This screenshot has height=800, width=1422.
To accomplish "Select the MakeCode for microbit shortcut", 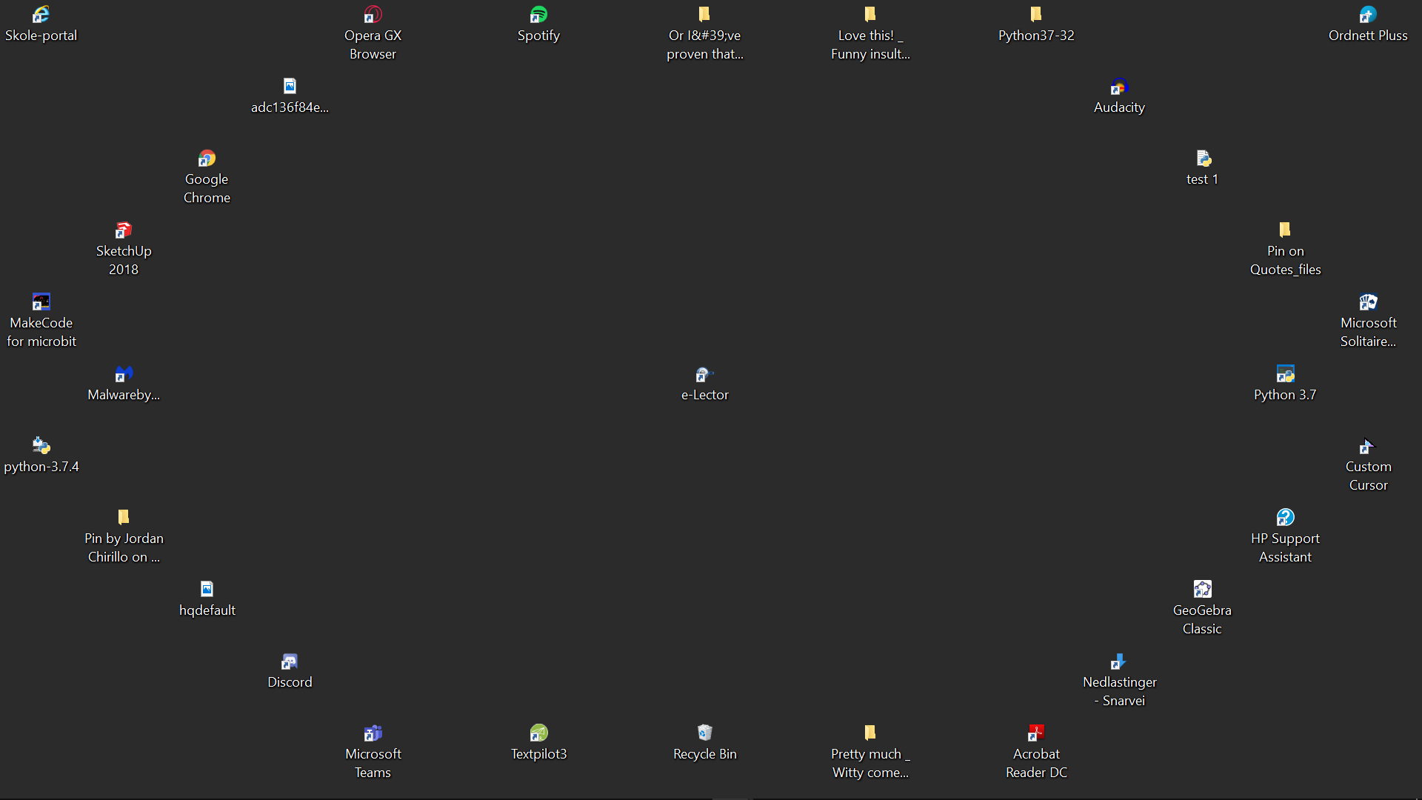I will click(x=41, y=301).
